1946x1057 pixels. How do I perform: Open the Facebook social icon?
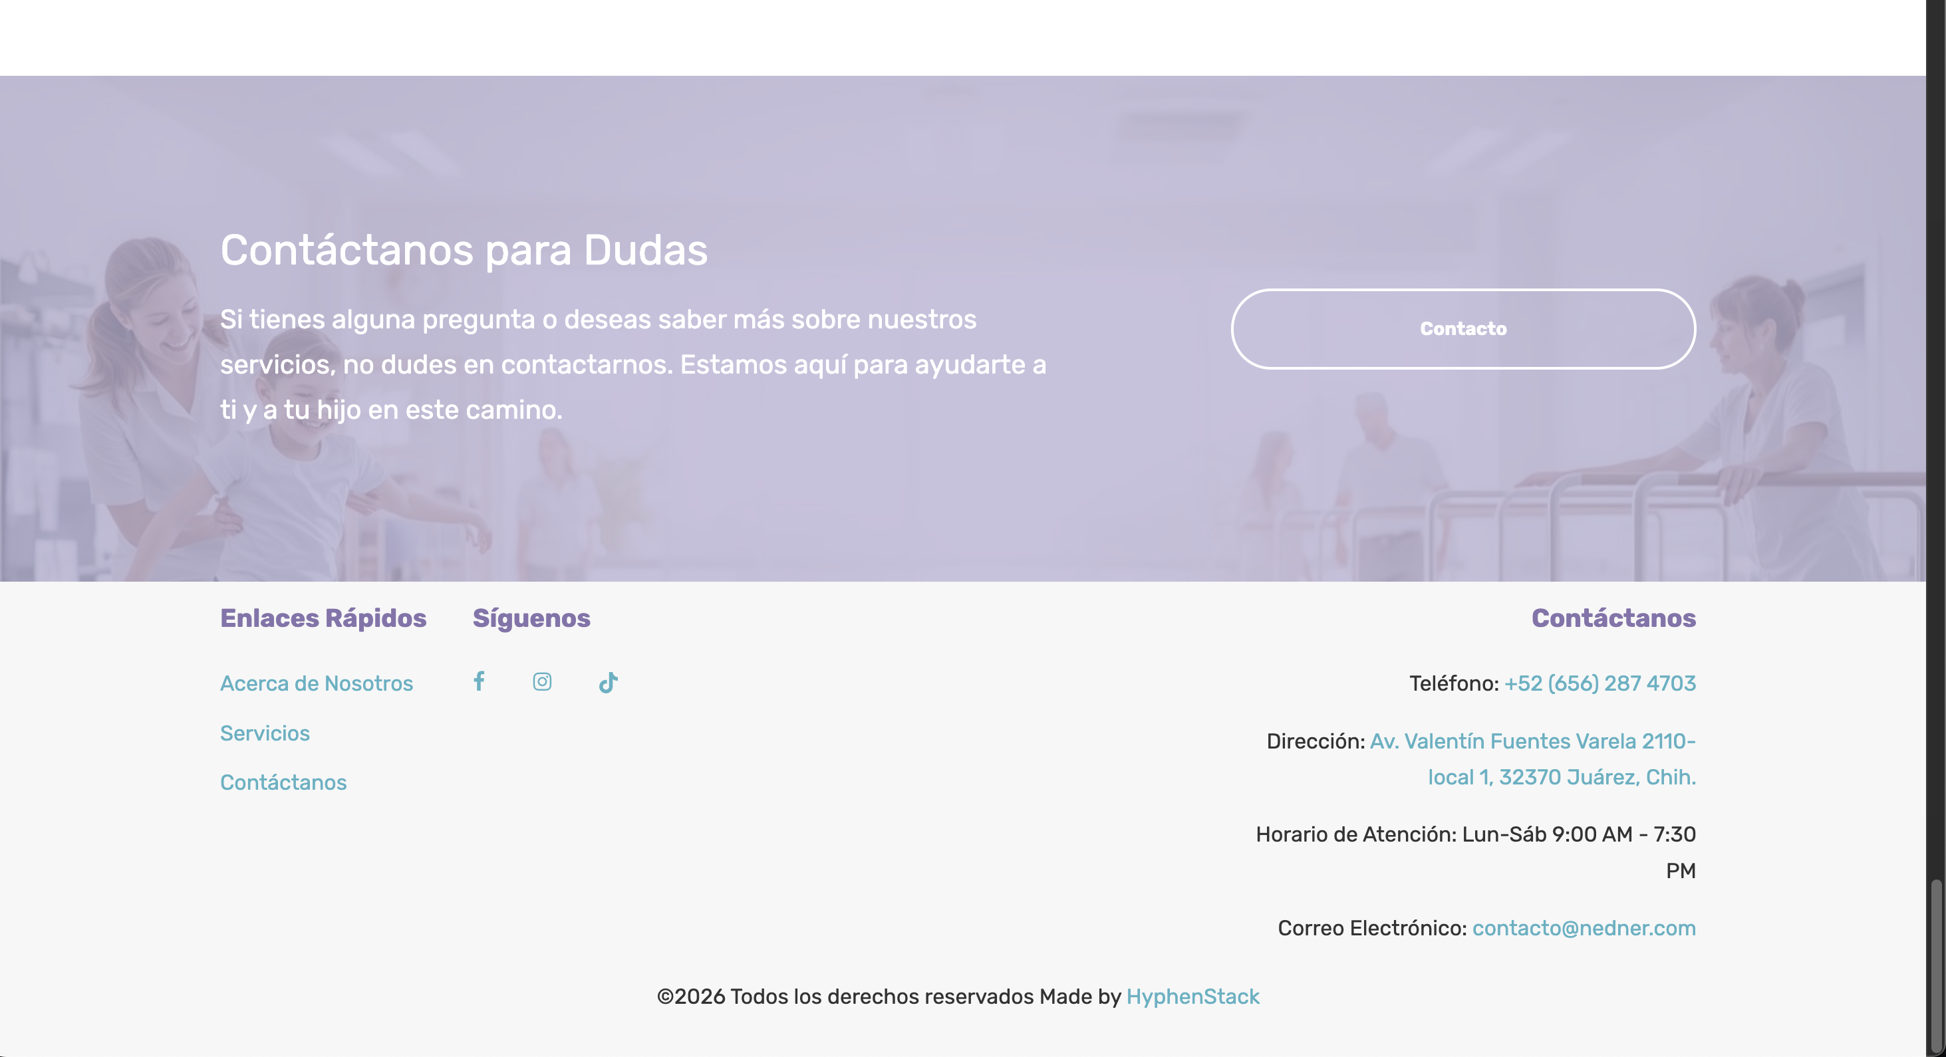479,682
